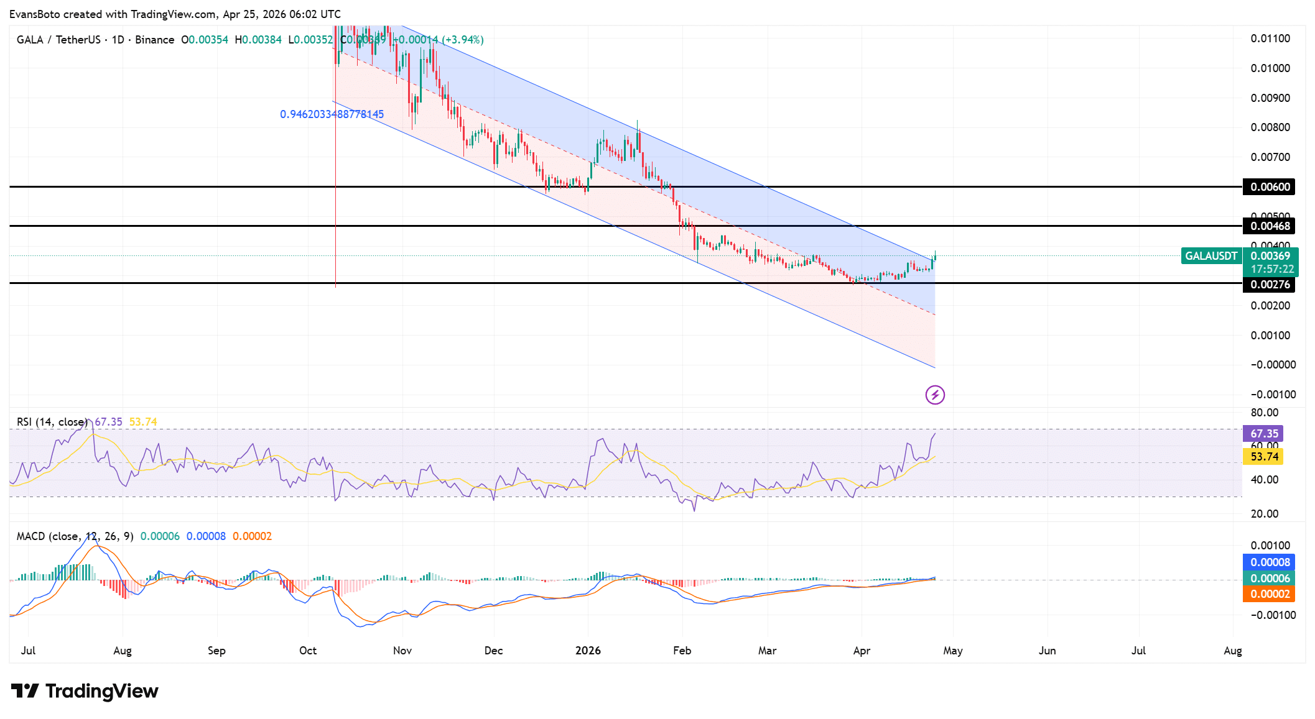
Task: Click the GALAUSDT price flag on right axis
Action: click(1211, 255)
